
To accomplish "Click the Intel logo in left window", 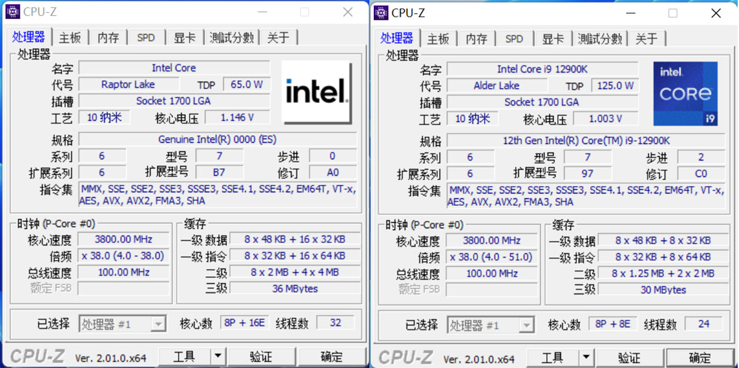I will [x=317, y=92].
